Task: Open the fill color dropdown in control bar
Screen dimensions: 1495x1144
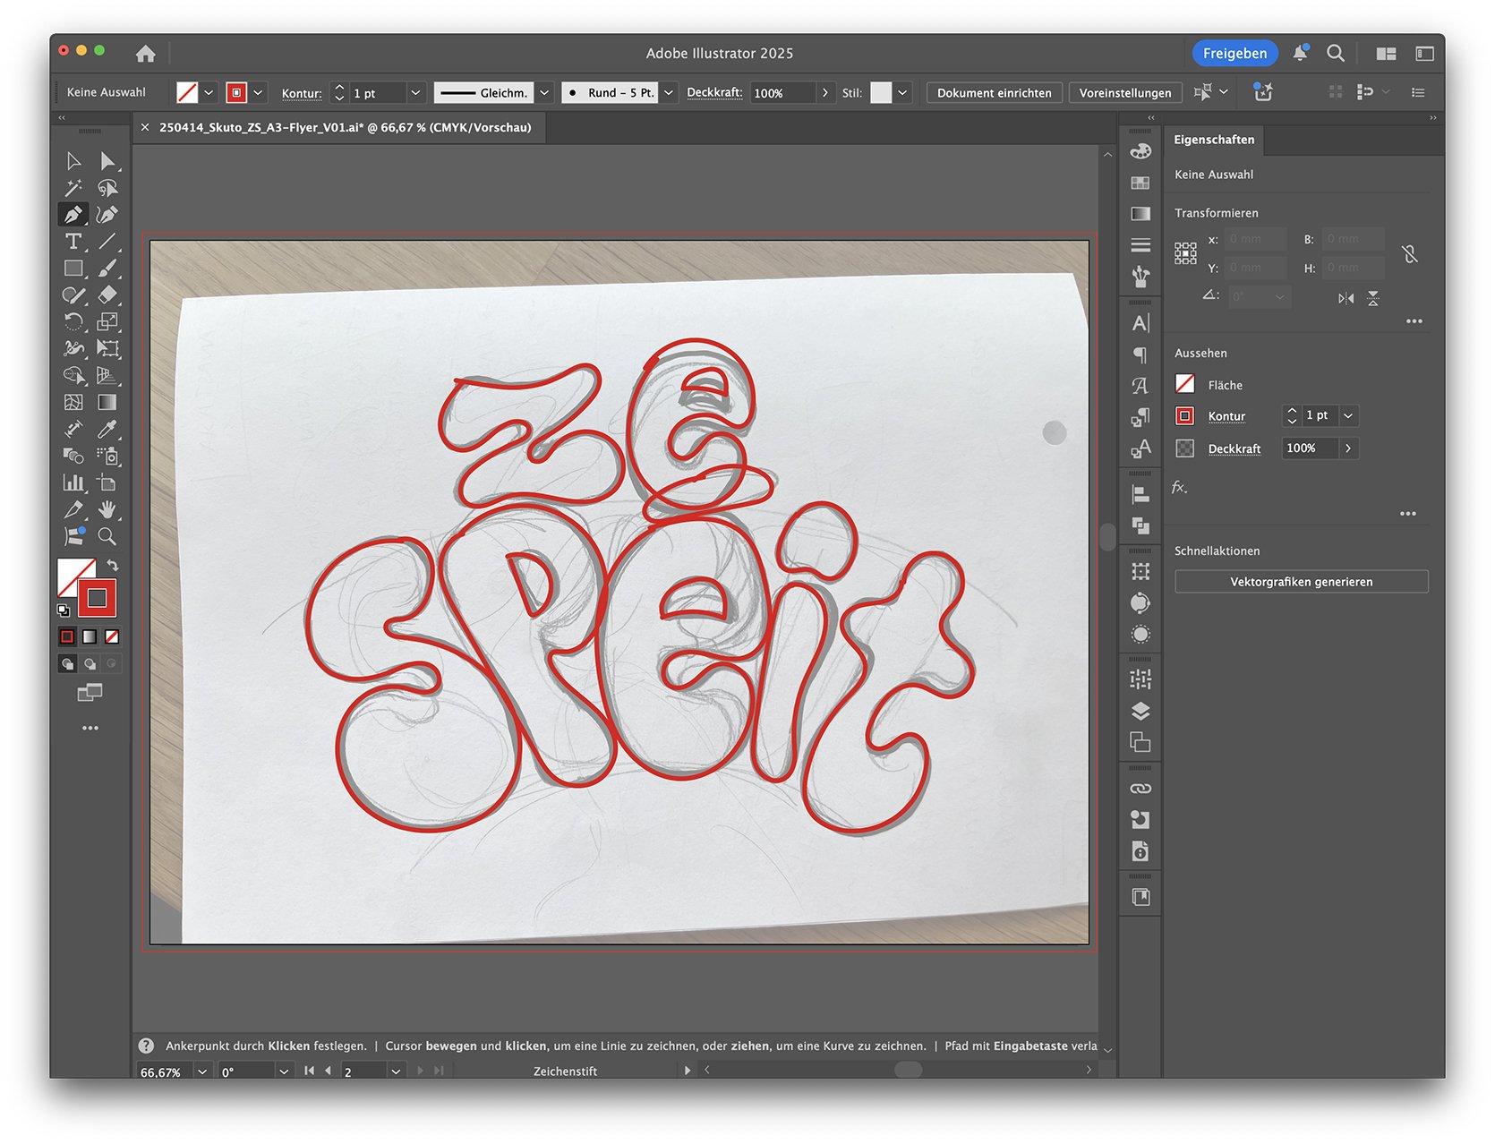Action: pyautogui.click(x=209, y=92)
